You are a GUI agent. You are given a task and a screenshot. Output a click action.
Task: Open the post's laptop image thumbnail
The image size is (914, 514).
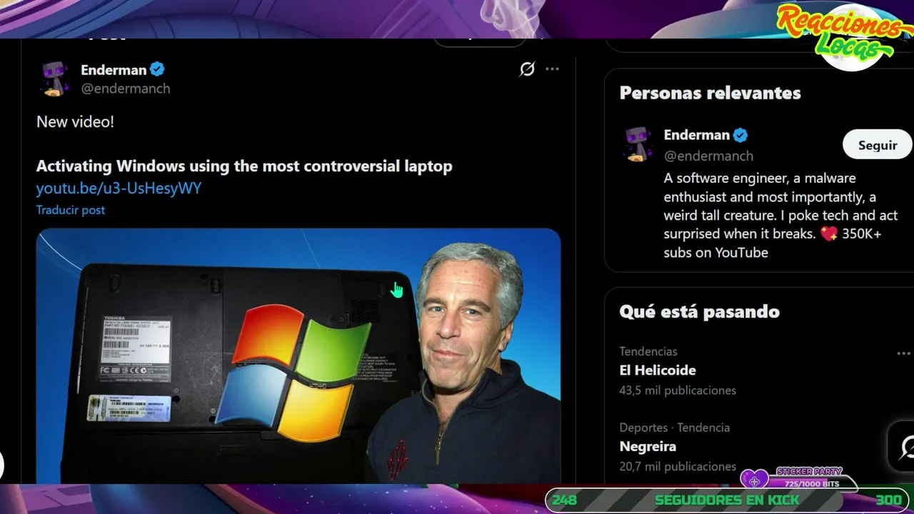tap(298, 356)
